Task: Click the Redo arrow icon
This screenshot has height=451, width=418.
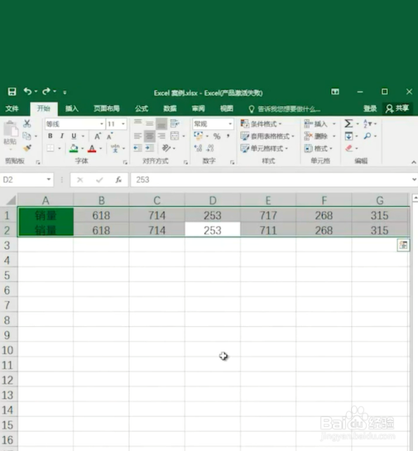Action: 46,92
